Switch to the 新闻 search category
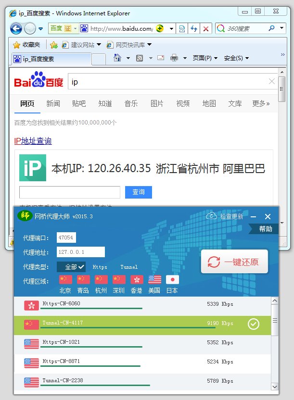294x400 pixels. (x=53, y=103)
